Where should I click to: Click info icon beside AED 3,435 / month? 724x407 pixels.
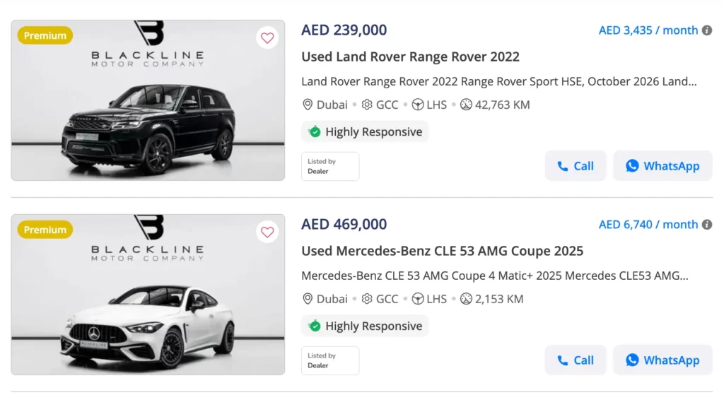point(706,30)
